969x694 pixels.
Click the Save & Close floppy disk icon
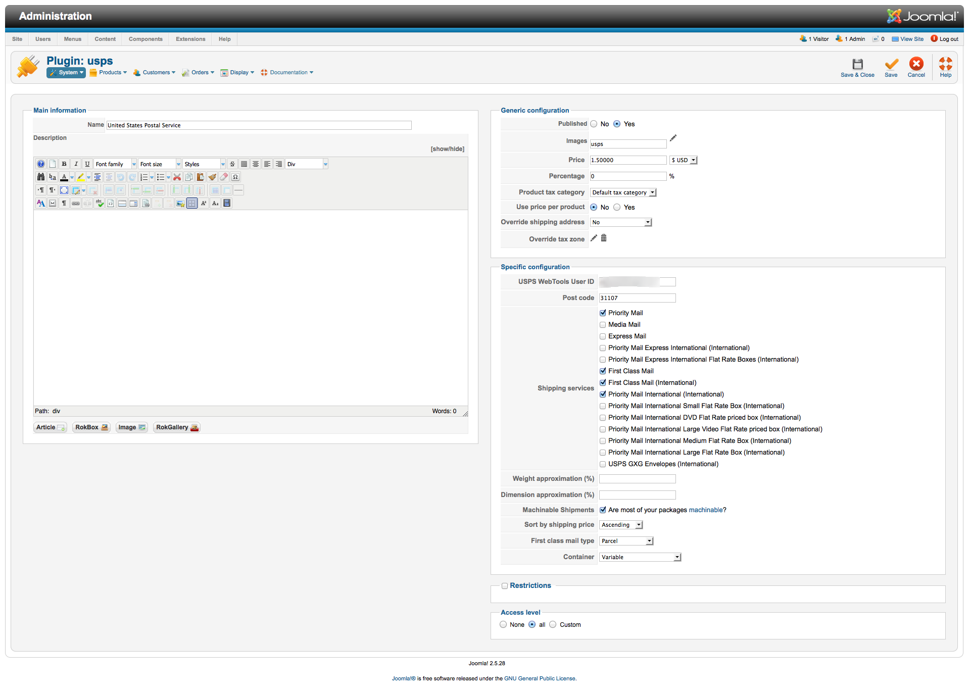pyautogui.click(x=857, y=64)
